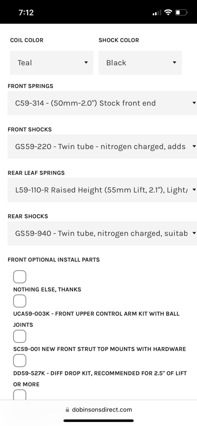
Task: Click the Coil Color dropdown arrow
Action: (x=86, y=63)
